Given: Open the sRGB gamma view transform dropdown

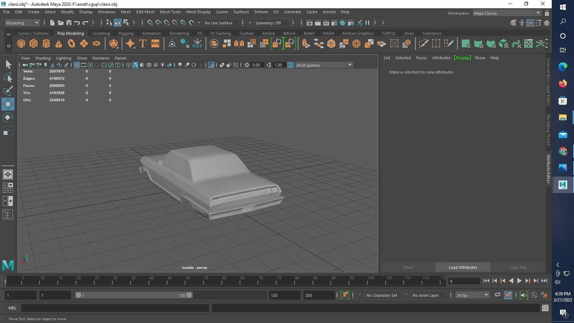Looking at the screenshot, I should pyautogui.click(x=324, y=65).
